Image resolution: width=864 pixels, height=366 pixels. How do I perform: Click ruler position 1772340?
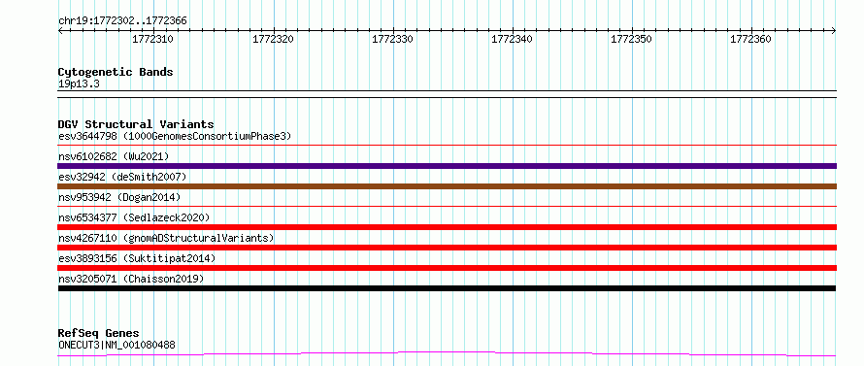coord(512,39)
